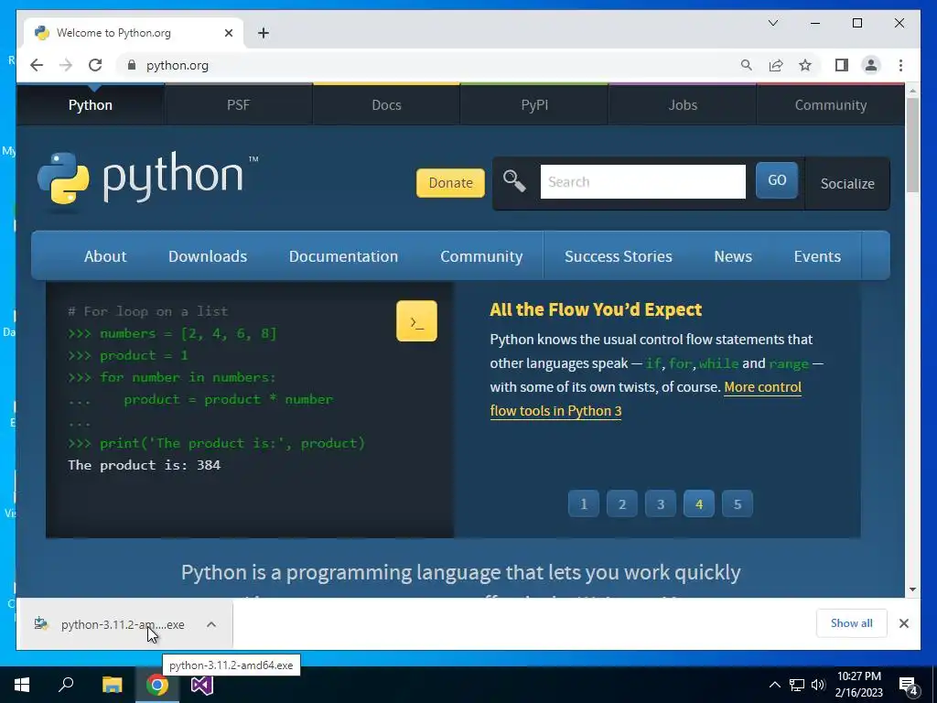Open Visual Studio from the taskbar
Screen dimensions: 937x703
tap(202, 685)
